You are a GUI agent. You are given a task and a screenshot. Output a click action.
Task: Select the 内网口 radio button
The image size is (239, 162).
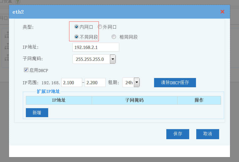(x=76, y=27)
